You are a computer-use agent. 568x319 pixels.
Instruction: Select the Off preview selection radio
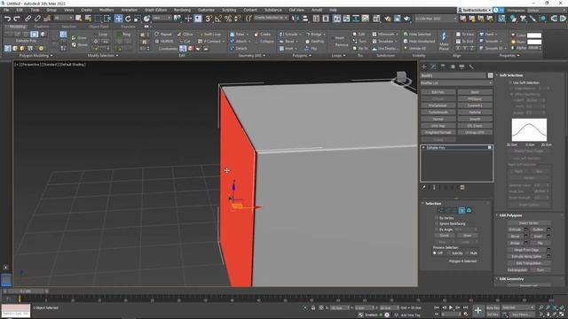[435, 253]
